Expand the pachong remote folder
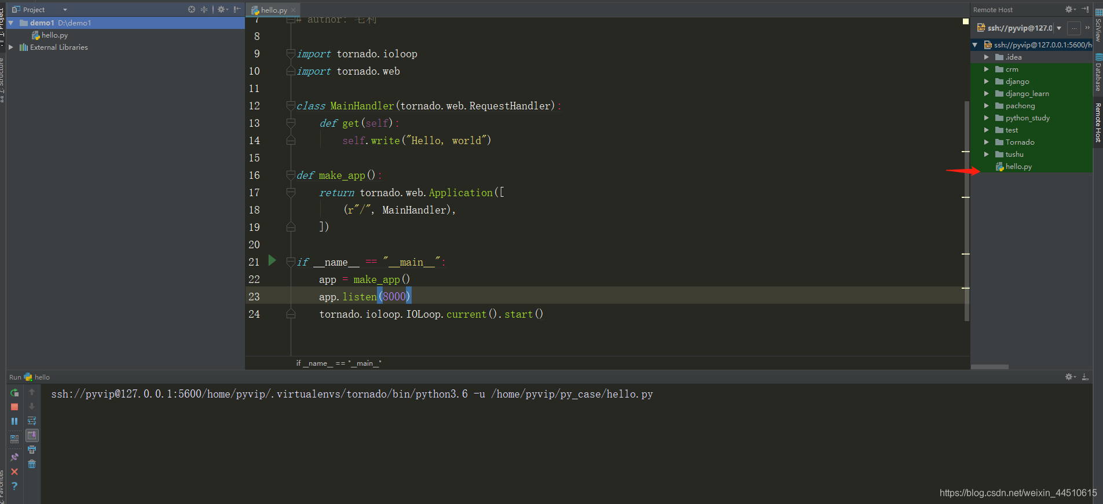This screenshot has width=1103, height=504. (987, 105)
